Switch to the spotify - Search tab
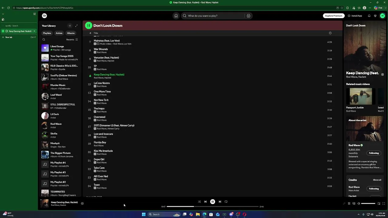Image resolution: width=388 pixels, height=218 pixels. [x=18, y=26]
